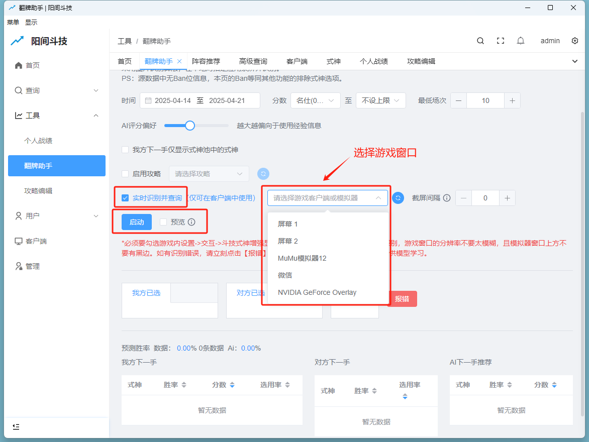589x442 pixels.
Task: Increase 最低场次 with the plus stepper
Action: (512, 100)
